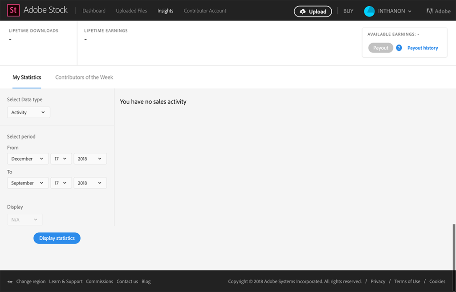
Task: Click the Change region globe icon
Action: point(10,282)
